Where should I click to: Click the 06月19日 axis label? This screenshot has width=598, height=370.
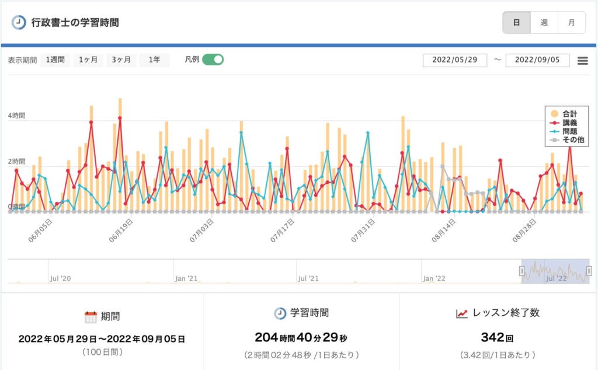121,231
